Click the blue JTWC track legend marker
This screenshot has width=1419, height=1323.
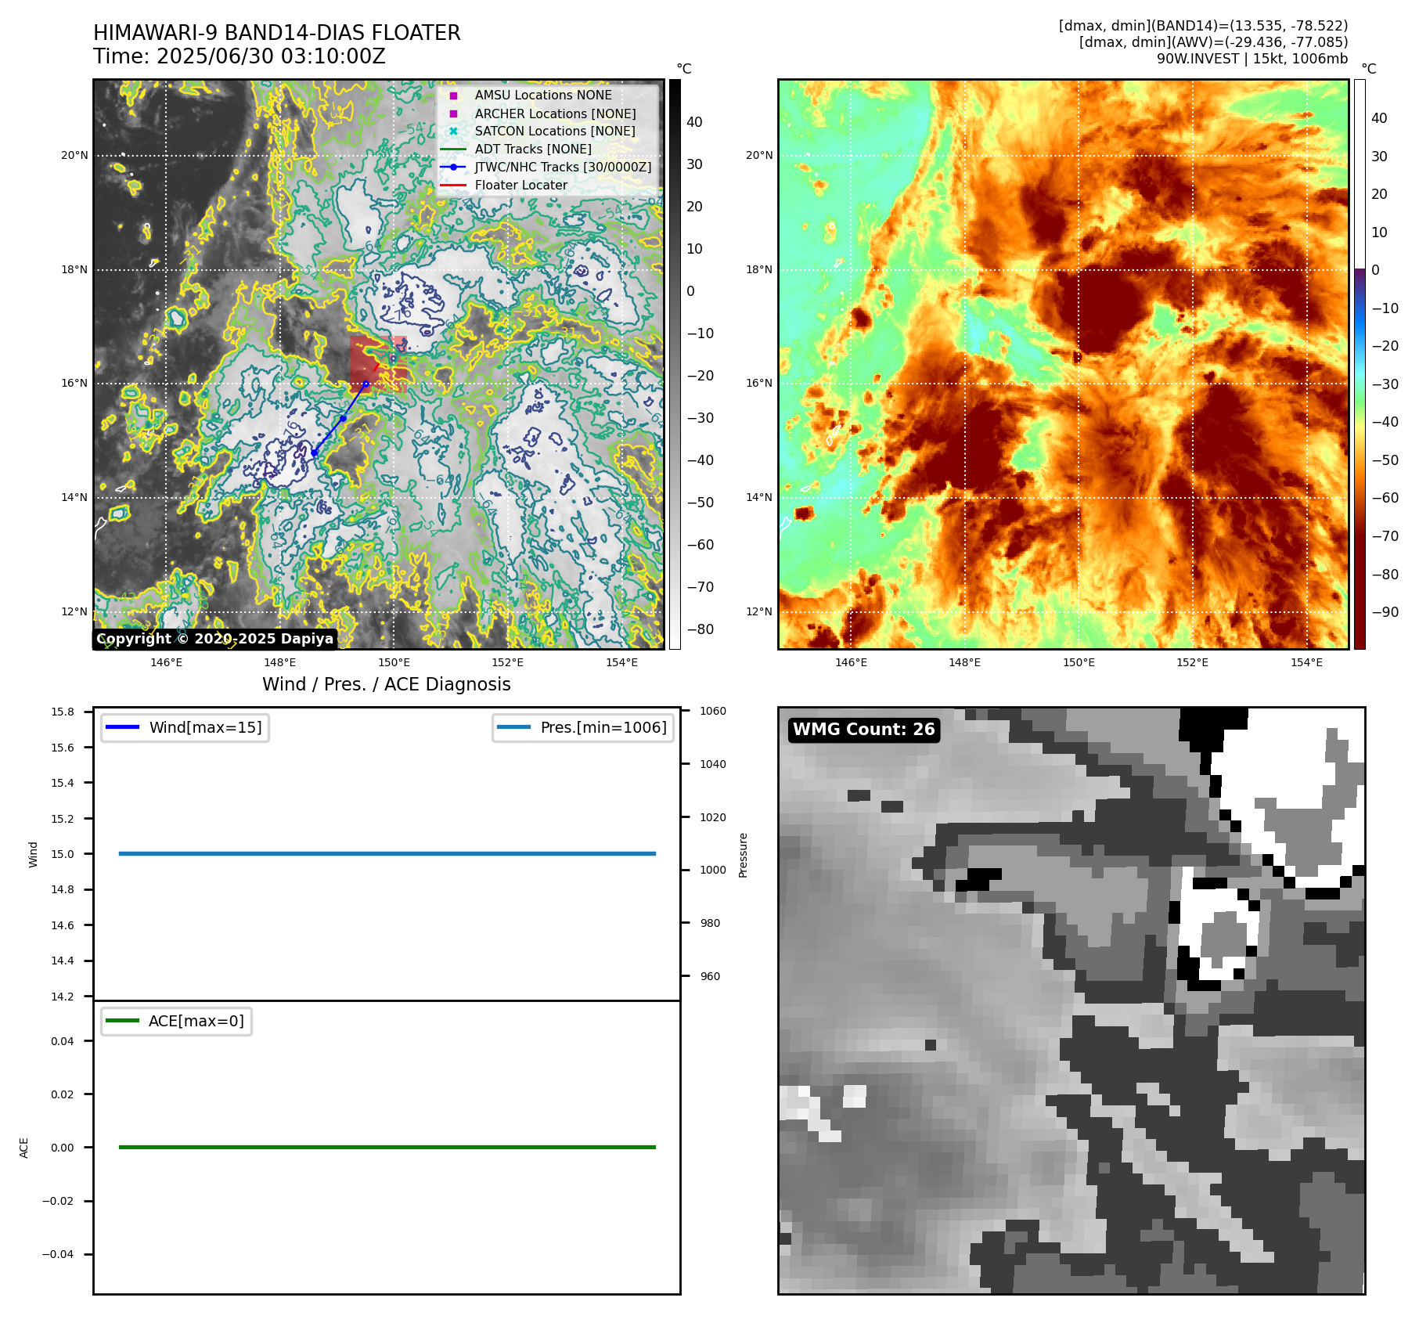pyautogui.click(x=453, y=167)
